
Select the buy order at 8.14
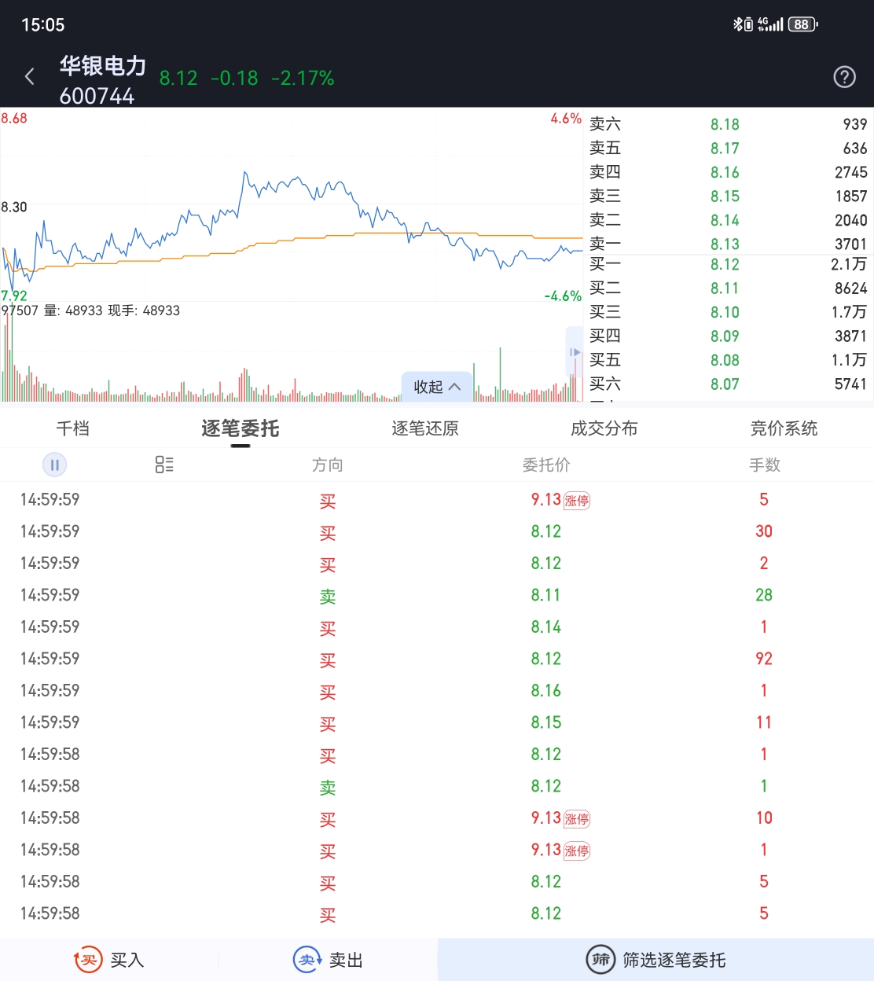click(x=437, y=627)
